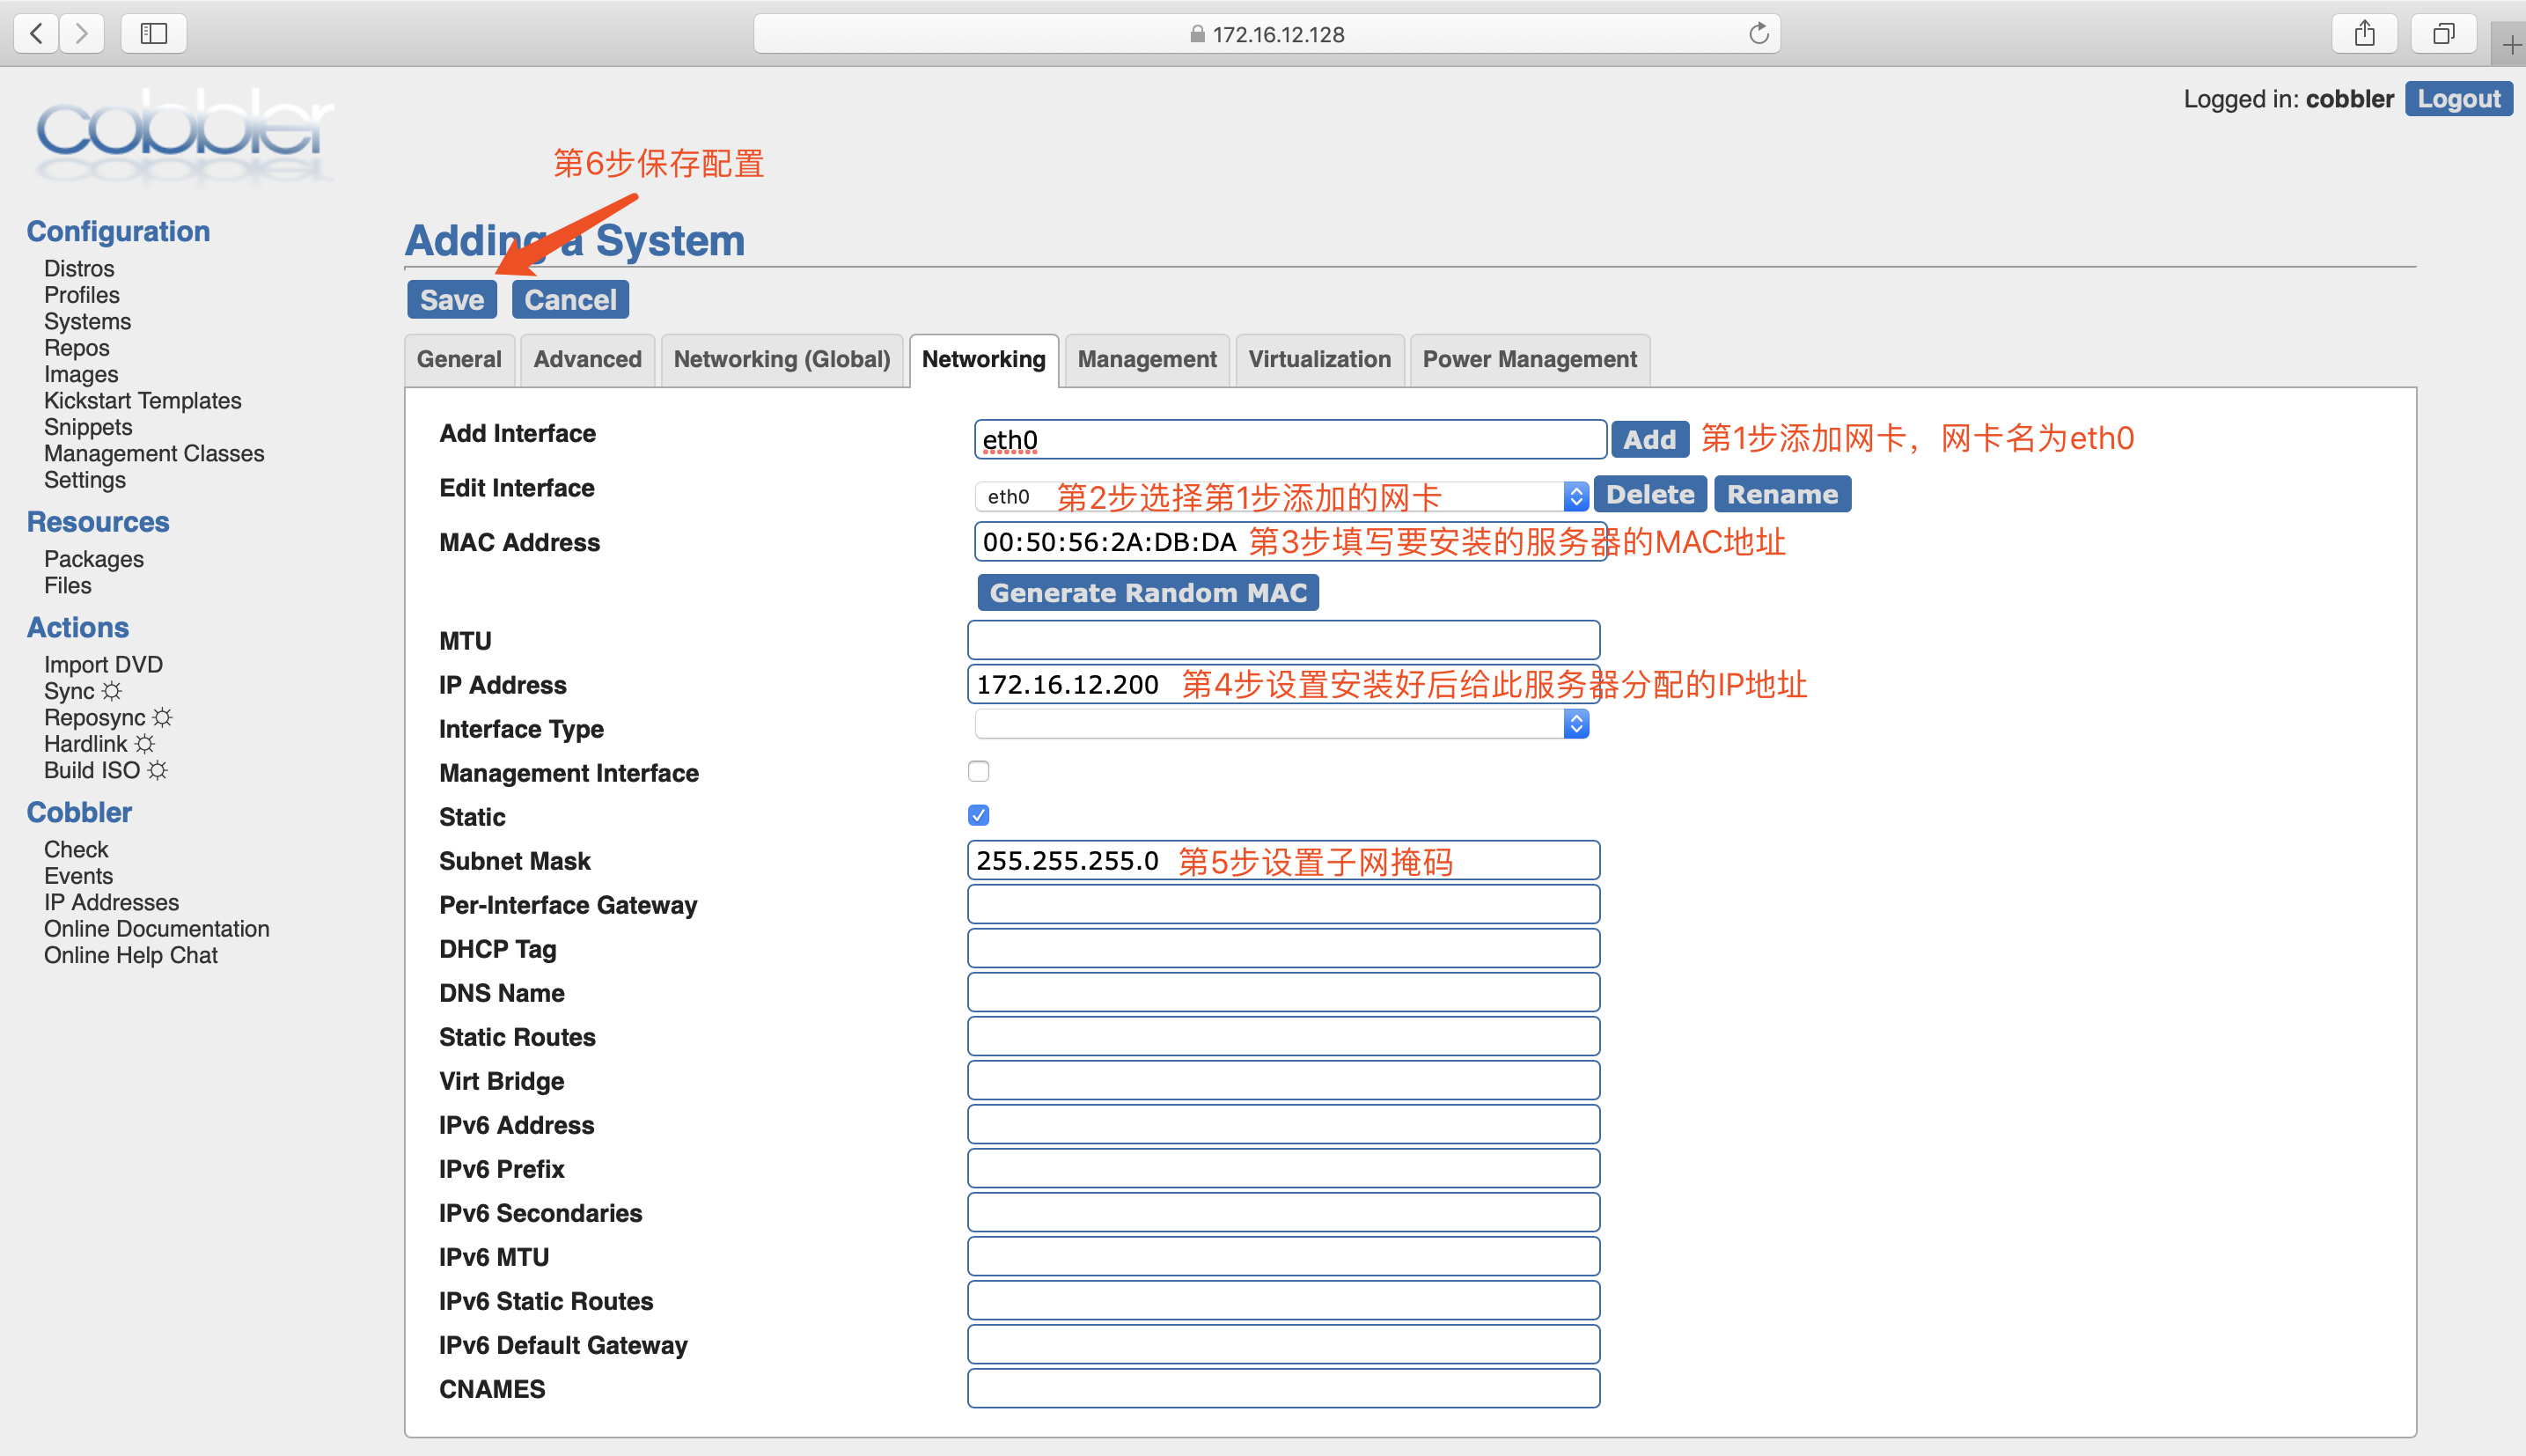This screenshot has height=1456, width=2526.
Task: Log out with the Logout button
Action: (x=2458, y=99)
